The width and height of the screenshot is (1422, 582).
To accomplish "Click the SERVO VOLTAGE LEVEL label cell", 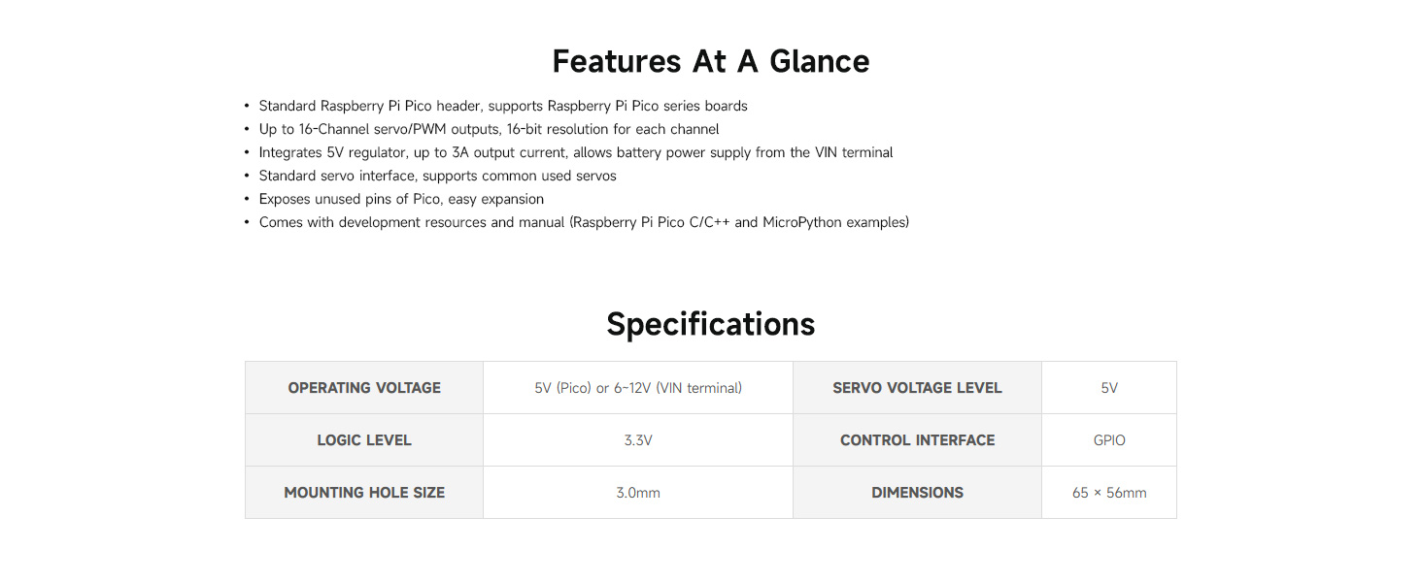I will tap(917, 388).
